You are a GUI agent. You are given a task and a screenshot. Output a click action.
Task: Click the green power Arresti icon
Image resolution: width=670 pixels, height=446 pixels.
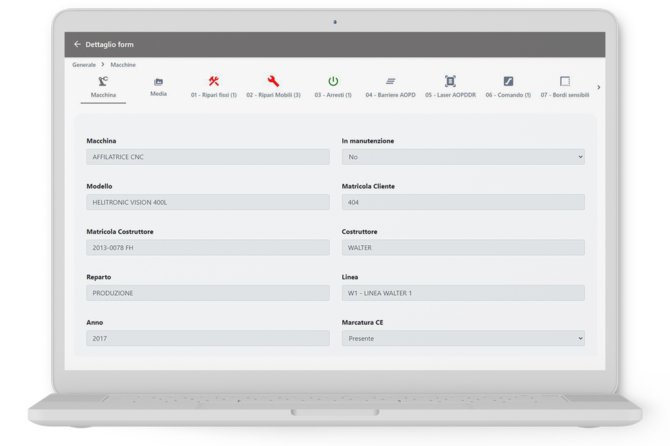pos(333,81)
